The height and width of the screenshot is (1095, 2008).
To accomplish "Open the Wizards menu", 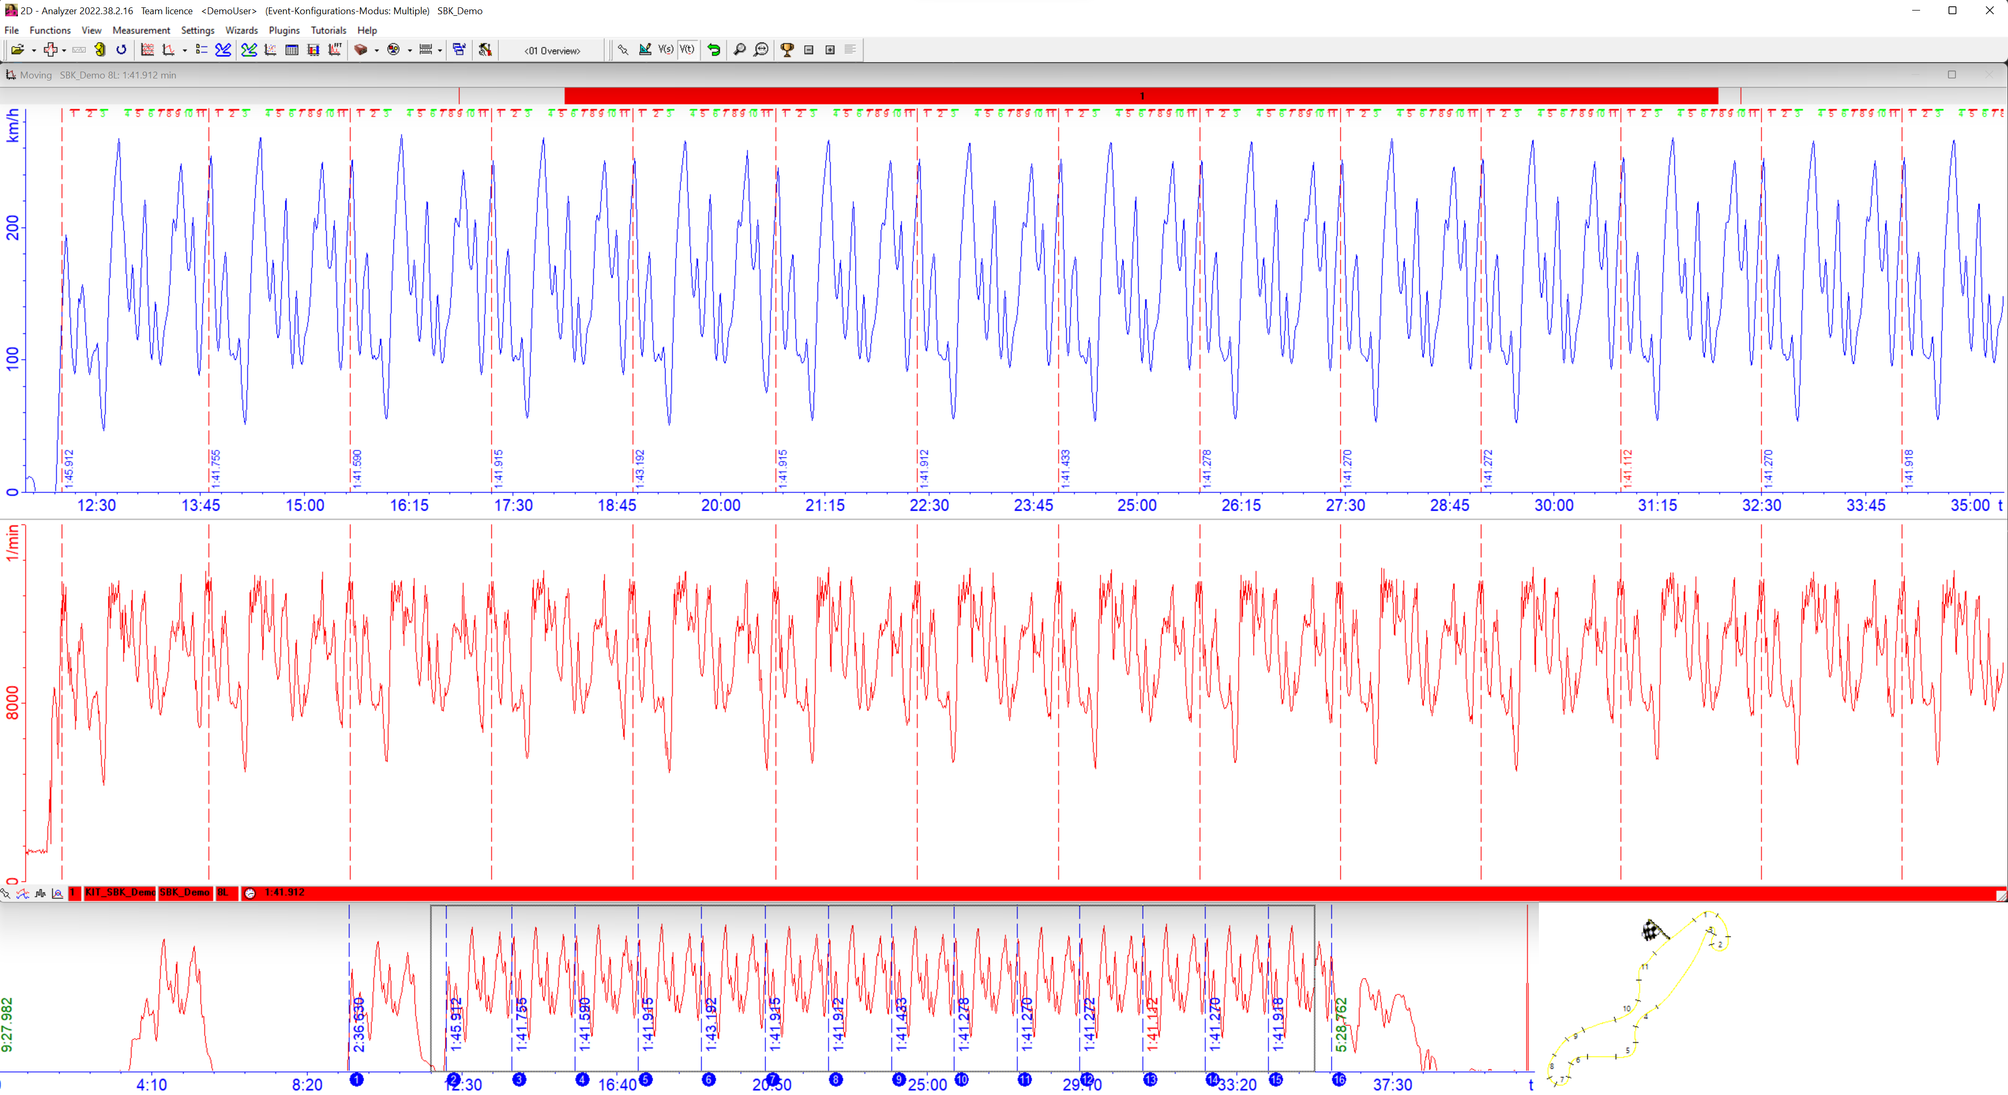I will point(241,31).
